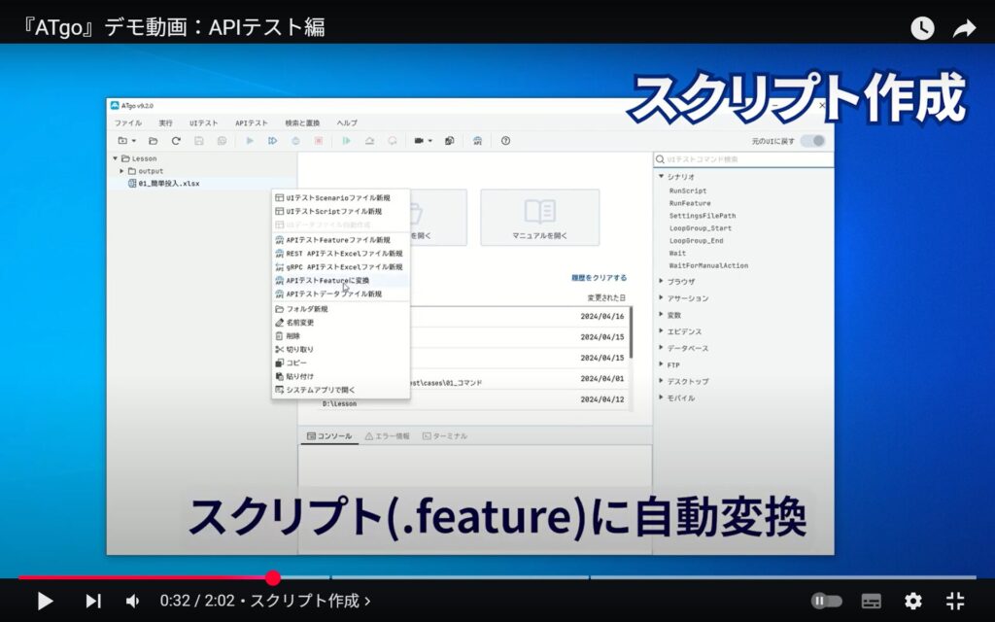995x622 pixels.
Task: Open YouTube Watch later clock icon
Action: click(922, 28)
